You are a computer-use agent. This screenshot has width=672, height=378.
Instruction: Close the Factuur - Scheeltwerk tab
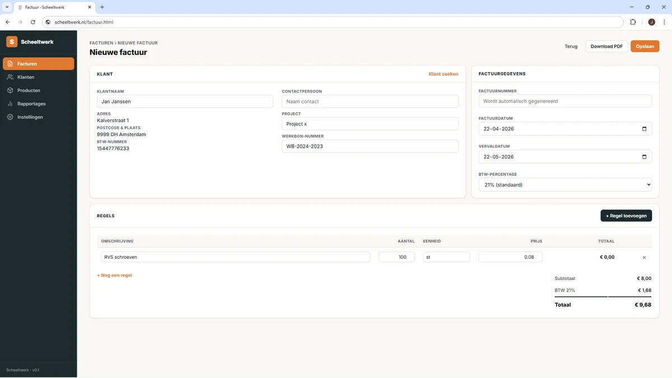click(x=90, y=7)
